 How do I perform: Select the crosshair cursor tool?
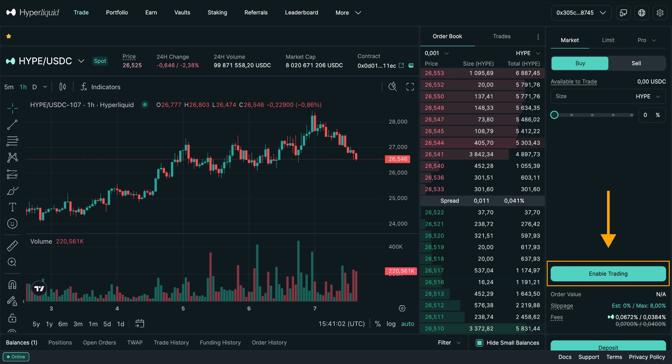click(12, 108)
